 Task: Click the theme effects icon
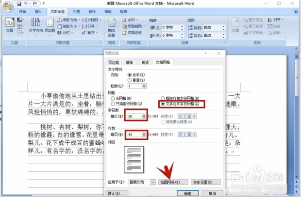point(19,33)
